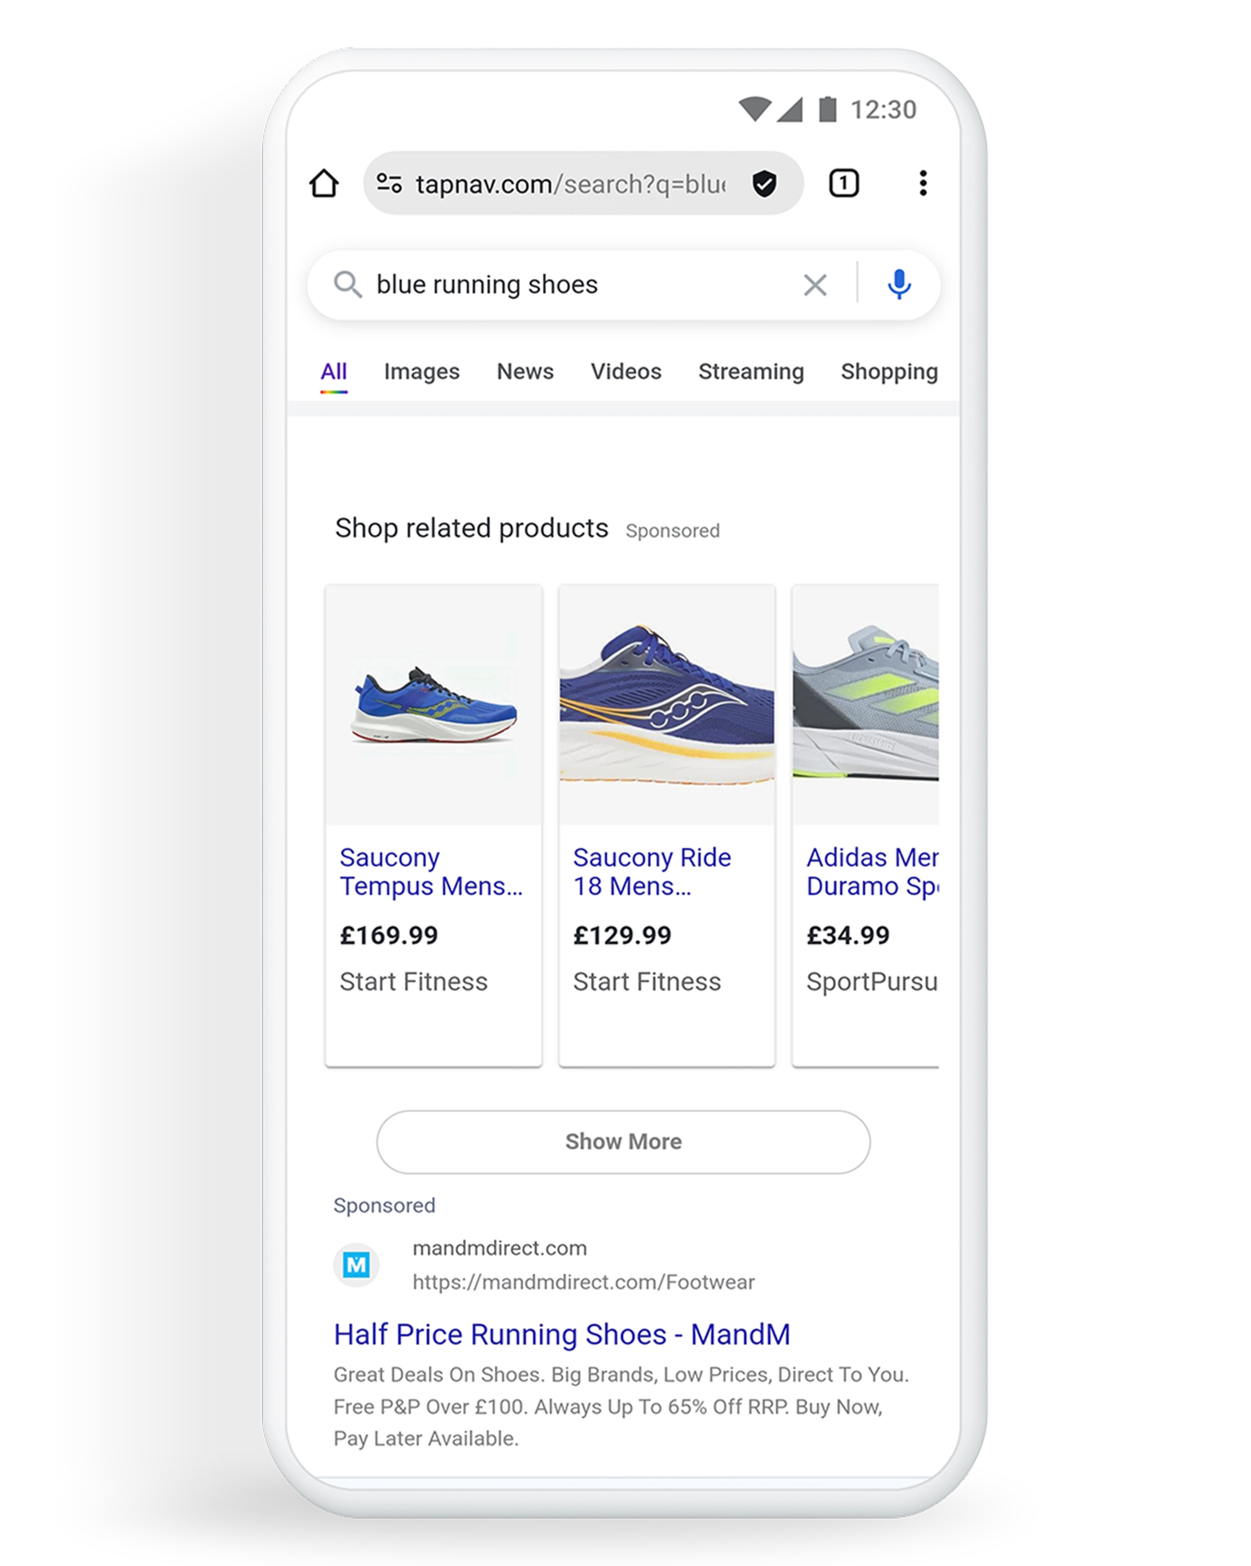Tap the shield protection icon
1251x1566 pixels.
pos(764,184)
